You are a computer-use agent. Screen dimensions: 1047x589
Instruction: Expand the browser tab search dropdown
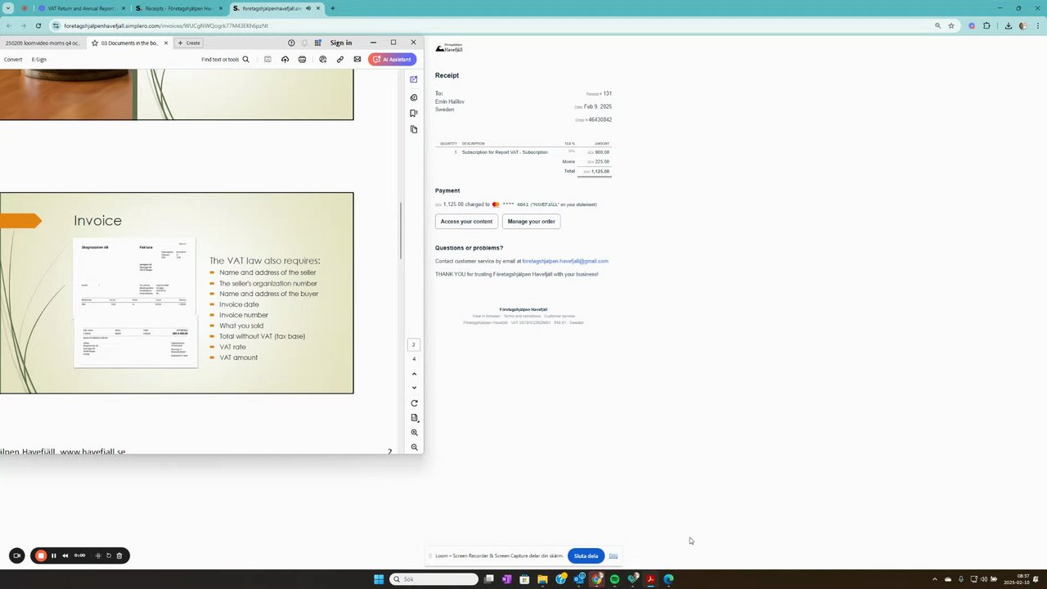tap(8, 8)
